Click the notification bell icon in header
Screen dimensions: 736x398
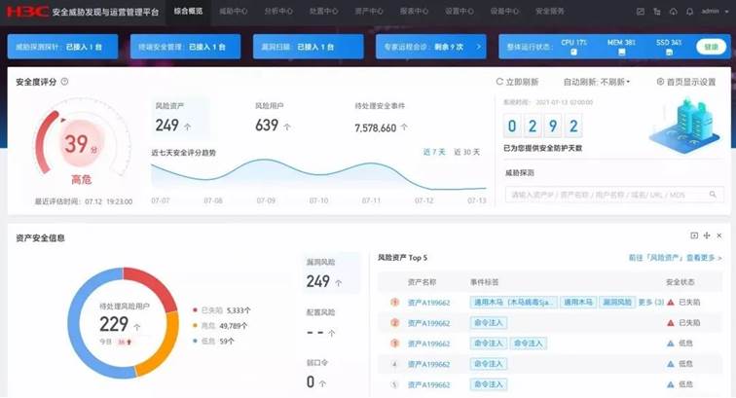coord(689,12)
